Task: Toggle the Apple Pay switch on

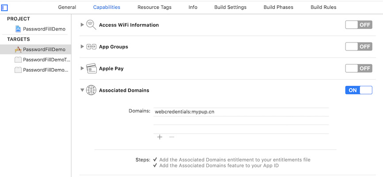Action: coord(359,68)
